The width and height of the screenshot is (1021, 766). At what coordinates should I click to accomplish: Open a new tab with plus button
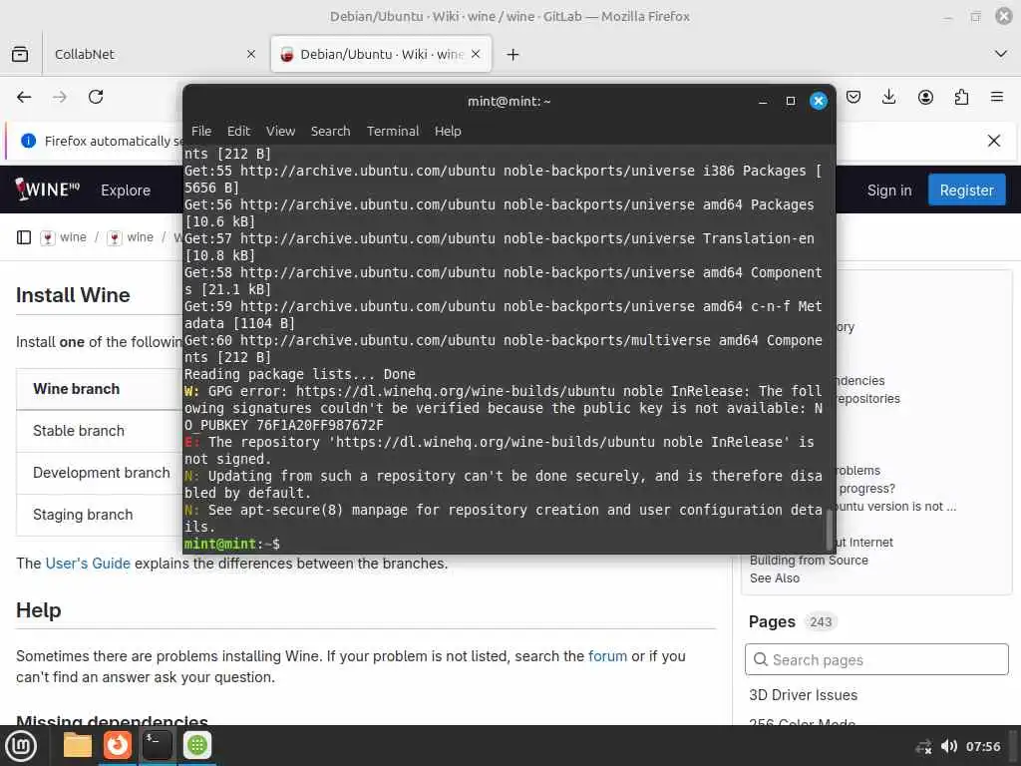(x=513, y=54)
